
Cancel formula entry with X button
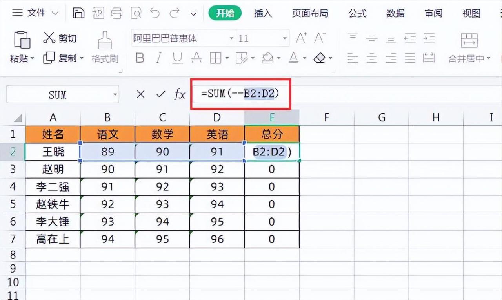coord(140,94)
